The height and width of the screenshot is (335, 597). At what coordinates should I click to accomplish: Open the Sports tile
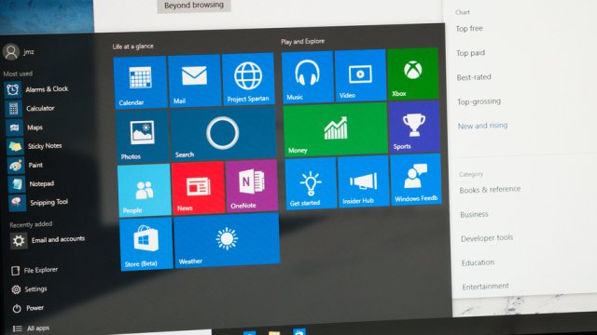click(x=414, y=127)
